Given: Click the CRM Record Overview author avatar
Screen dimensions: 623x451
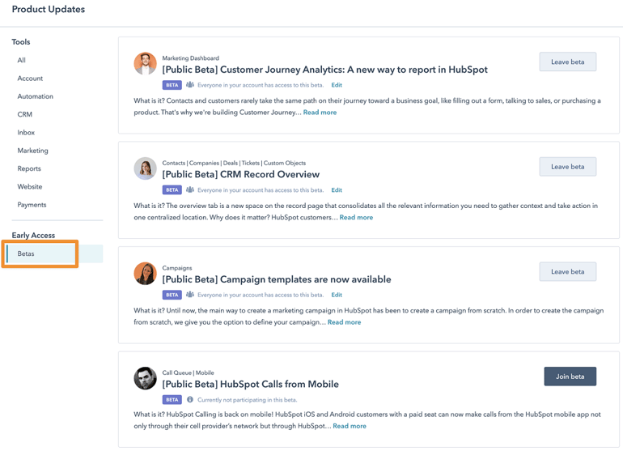Looking at the screenshot, I should (146, 168).
